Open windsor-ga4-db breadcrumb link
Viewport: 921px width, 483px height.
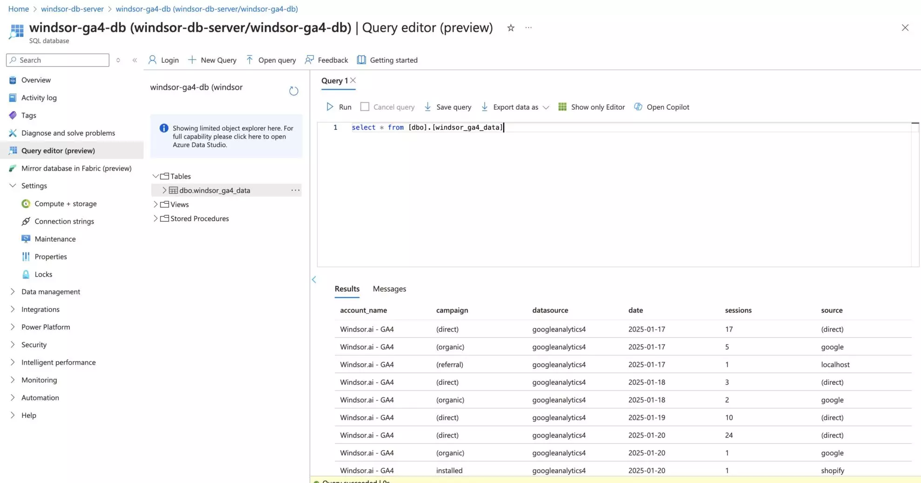pyautogui.click(x=207, y=9)
